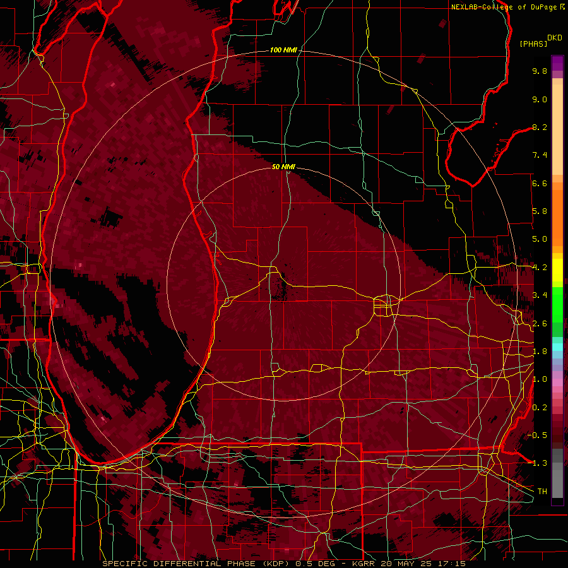The image size is (568, 568).
Task: Pick the yellow segment of color bar
Action: 557,270
